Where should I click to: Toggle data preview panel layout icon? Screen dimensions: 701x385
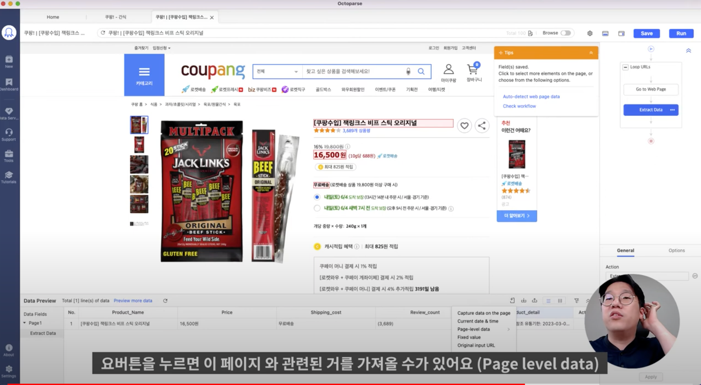605,33
